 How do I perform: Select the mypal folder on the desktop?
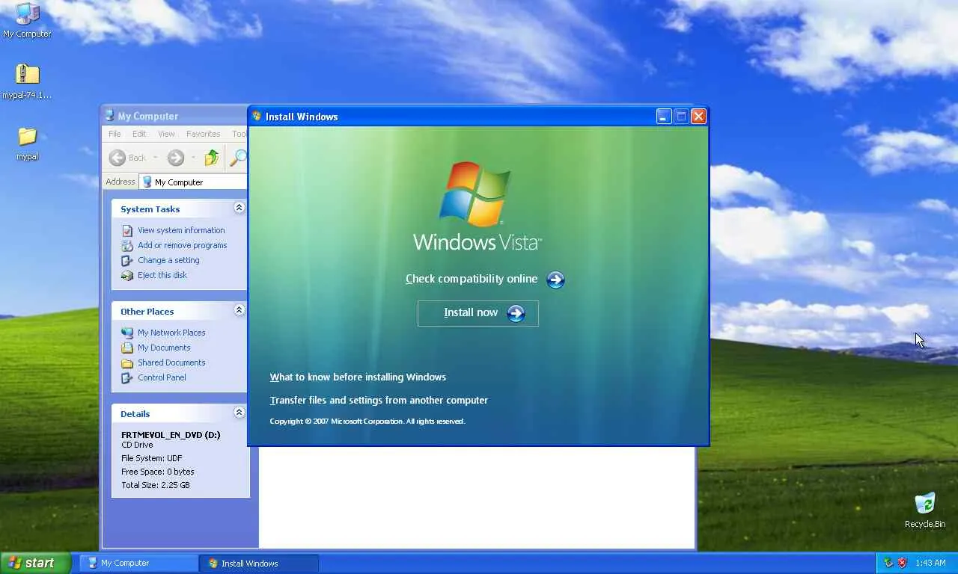[x=27, y=143]
